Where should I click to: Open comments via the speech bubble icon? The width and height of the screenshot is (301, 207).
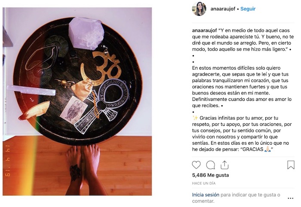pyautogui.click(x=210, y=165)
